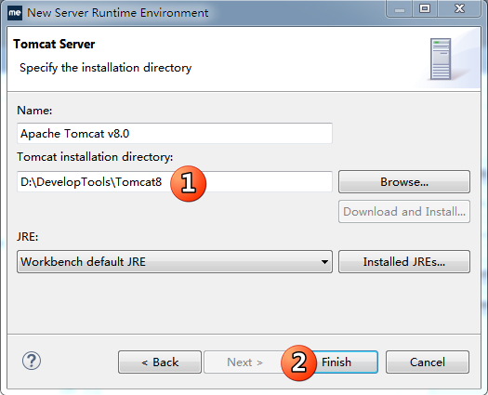Click the help question mark icon
The image size is (488, 395).
tap(32, 361)
